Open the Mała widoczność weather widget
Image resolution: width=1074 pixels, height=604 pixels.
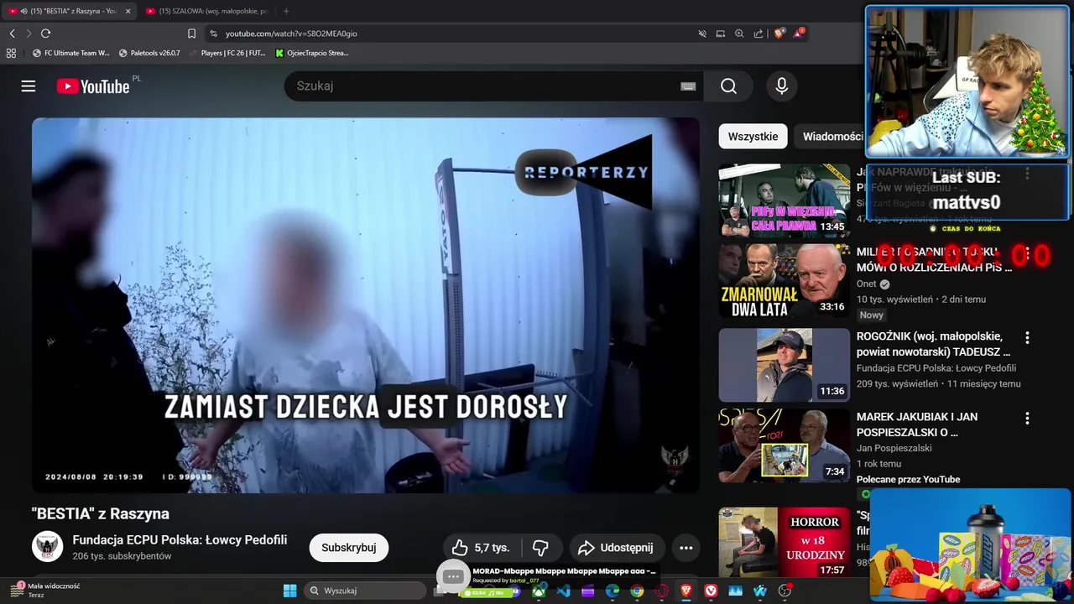[x=44, y=591]
